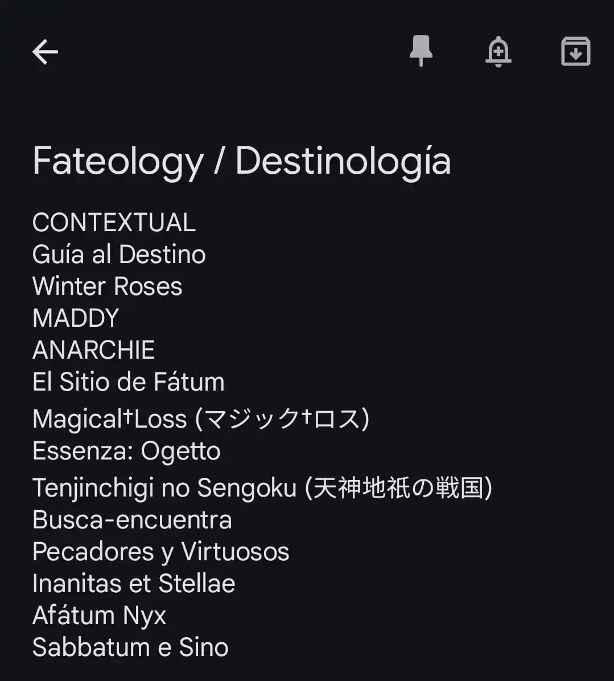The width and height of the screenshot is (614, 681).
Task: Tap the Magical†Loss line
Action: (201, 419)
